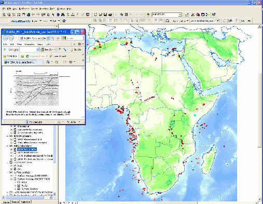Image resolution: width=263 pixels, height=204 pixels.
Task: Open the browser address bar dropdown
Action: click(48, 38)
